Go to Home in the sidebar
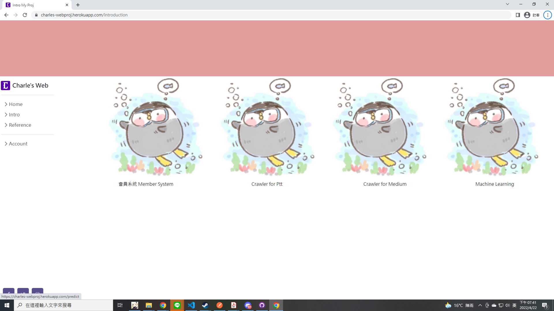Image resolution: width=554 pixels, height=311 pixels. coord(14,104)
